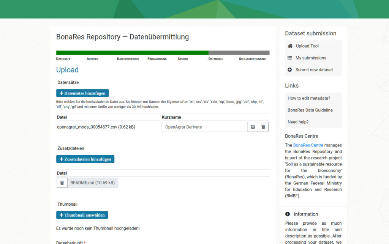Viewport: 389px width, 244px height.
Task: Click the home icon beside Upload-Tool
Action: [x=290, y=46]
